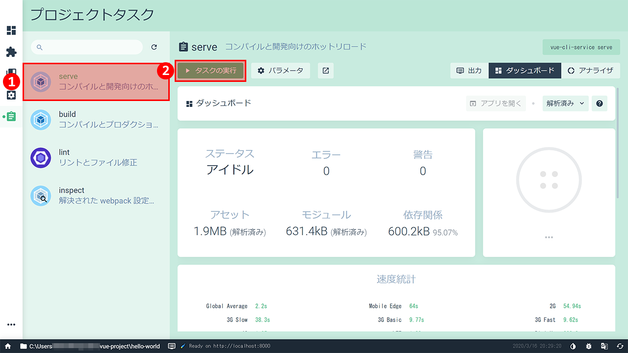Click the home icon in status bar

(8, 346)
